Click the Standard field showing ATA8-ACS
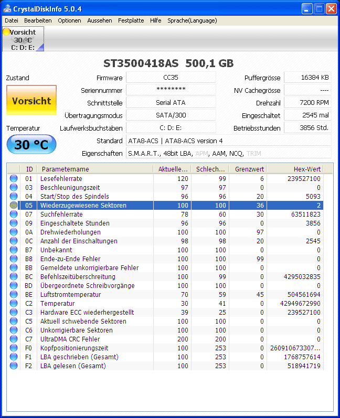The image size is (340, 418). 229,141
